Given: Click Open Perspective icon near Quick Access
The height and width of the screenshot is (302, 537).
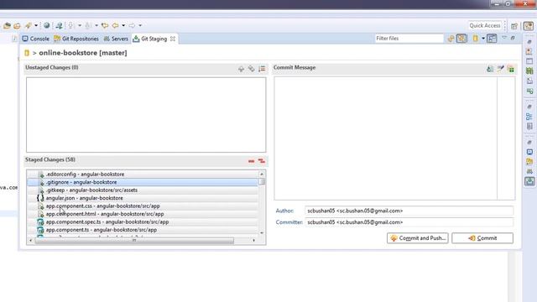Looking at the screenshot, I should coord(514,26).
